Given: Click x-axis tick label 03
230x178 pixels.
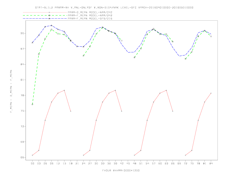Looking at the screenshot, I should click(x=39, y=163).
